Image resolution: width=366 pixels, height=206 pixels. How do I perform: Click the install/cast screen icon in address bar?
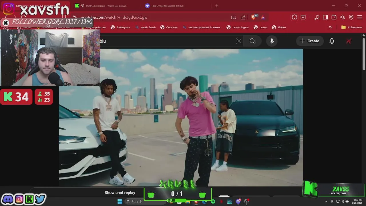tap(234, 17)
